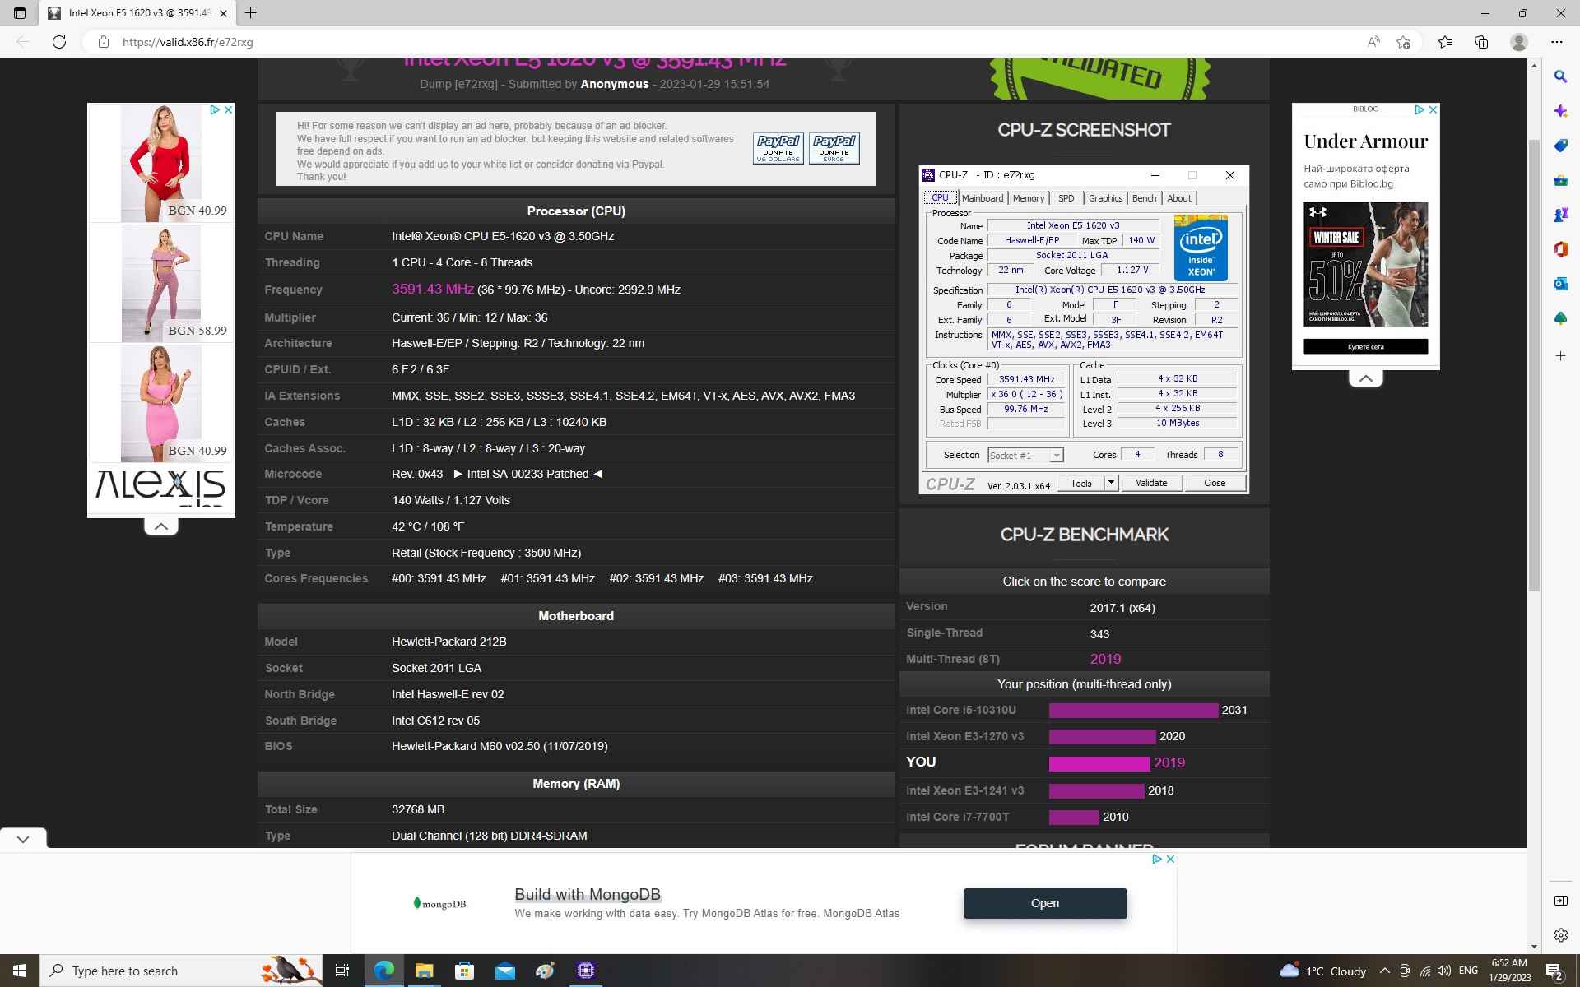Click Open button in MongoDB ad
This screenshot has height=987, width=1580.
pos(1045,903)
